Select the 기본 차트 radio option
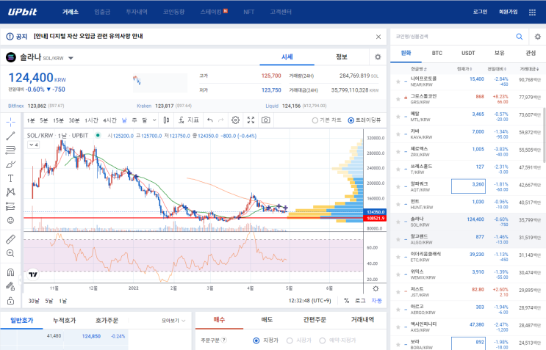The image size is (546, 350). point(315,120)
